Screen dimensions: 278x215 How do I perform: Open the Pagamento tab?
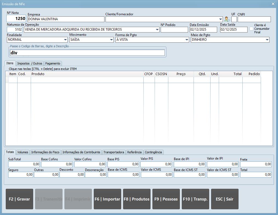coord(53,63)
